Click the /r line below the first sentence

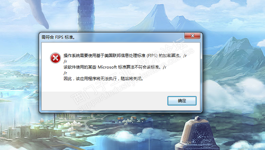(65, 61)
